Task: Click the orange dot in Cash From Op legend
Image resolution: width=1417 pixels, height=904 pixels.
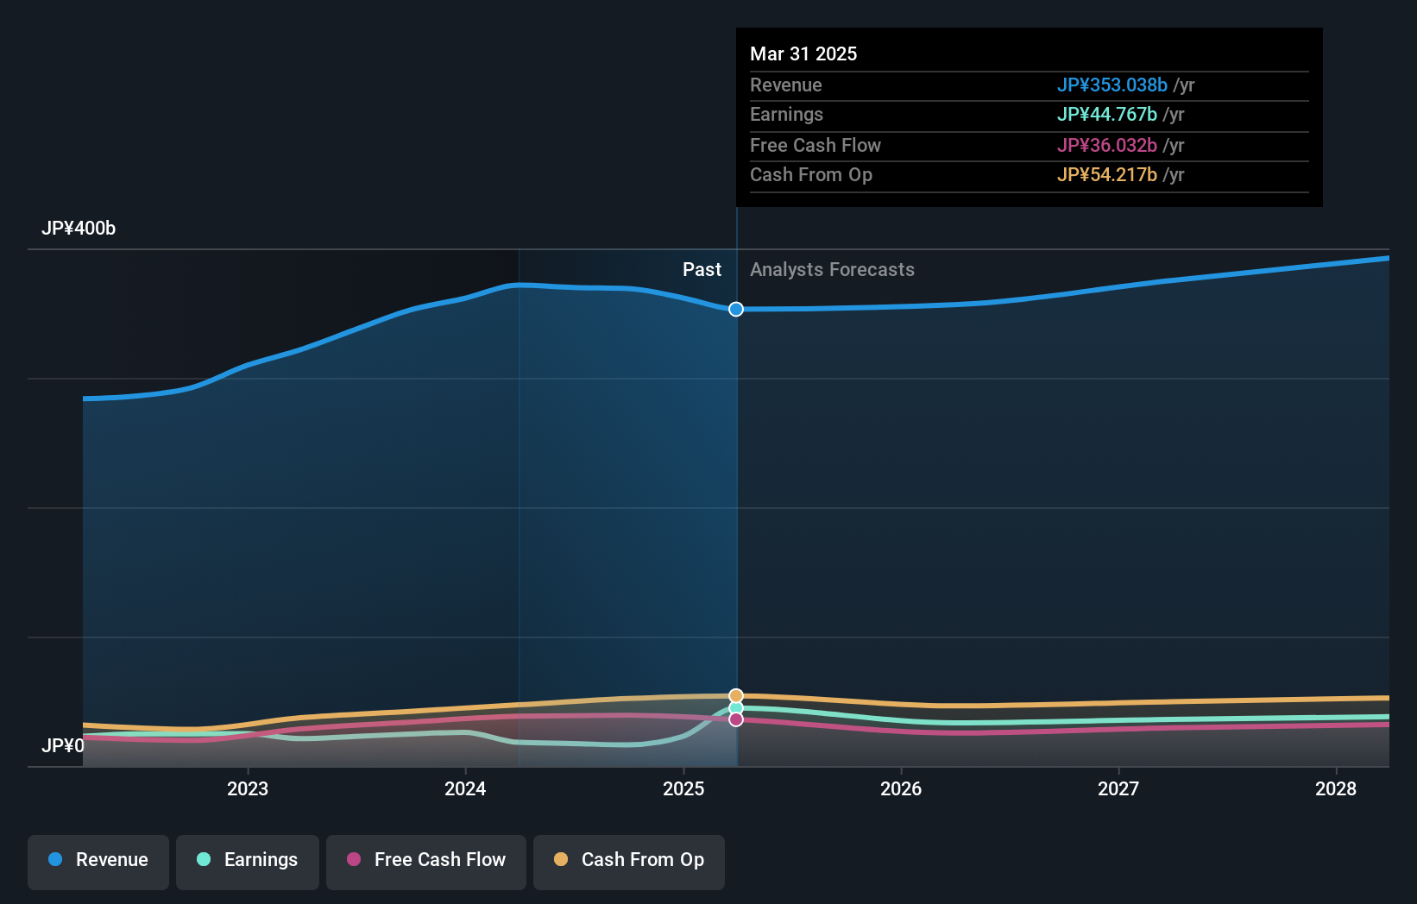Action: (x=561, y=859)
